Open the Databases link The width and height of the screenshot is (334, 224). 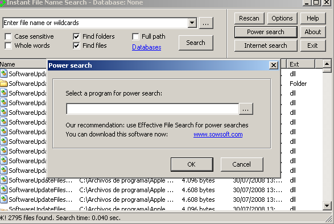pos(147,47)
